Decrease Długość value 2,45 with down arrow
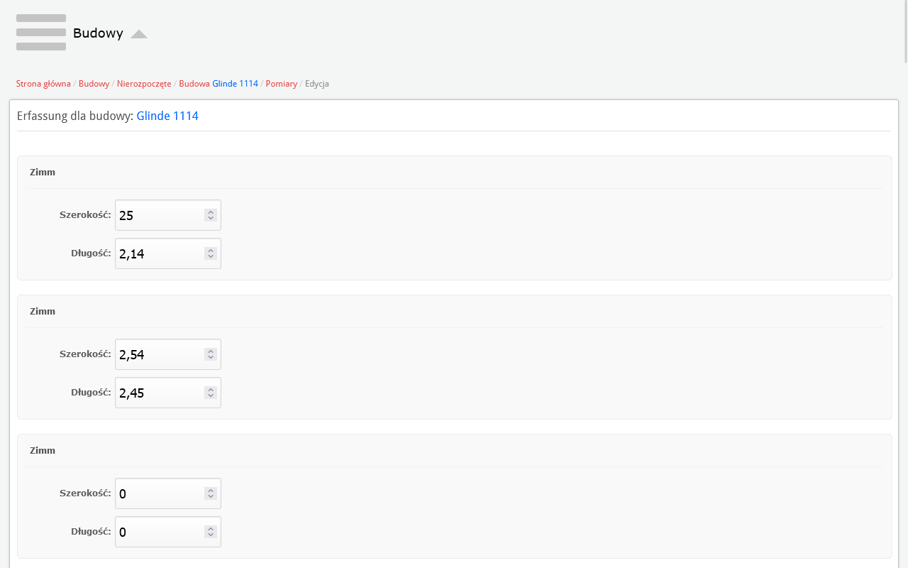This screenshot has height=568, width=908. (x=211, y=395)
